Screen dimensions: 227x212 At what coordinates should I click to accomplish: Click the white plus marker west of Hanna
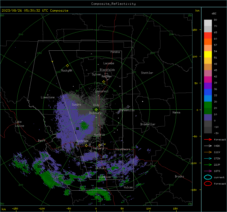(x=143, y=101)
